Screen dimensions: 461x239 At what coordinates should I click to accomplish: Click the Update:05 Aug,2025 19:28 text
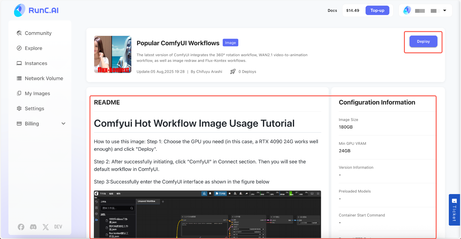161,71
